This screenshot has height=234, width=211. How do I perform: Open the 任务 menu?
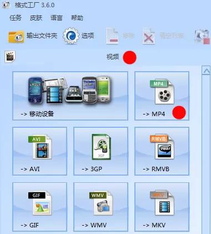[x=16, y=18]
